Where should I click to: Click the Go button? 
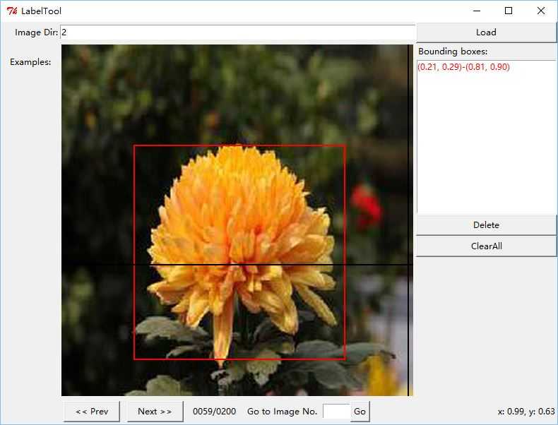[360, 412]
